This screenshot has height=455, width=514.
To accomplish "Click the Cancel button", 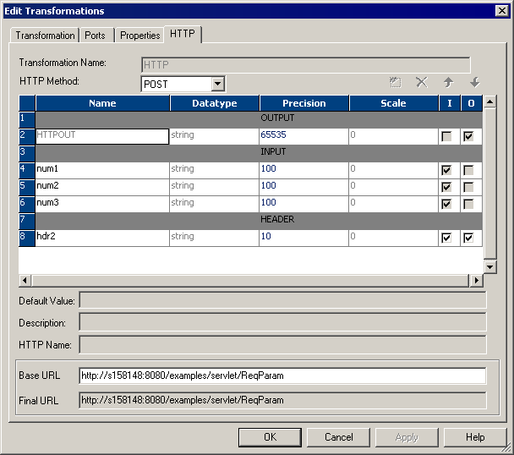I will (x=339, y=437).
